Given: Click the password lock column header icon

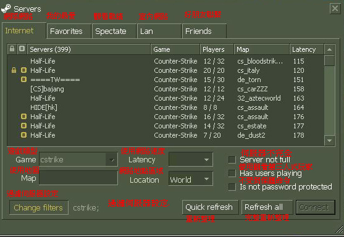Looking at the screenshot, I should (x=12, y=49).
